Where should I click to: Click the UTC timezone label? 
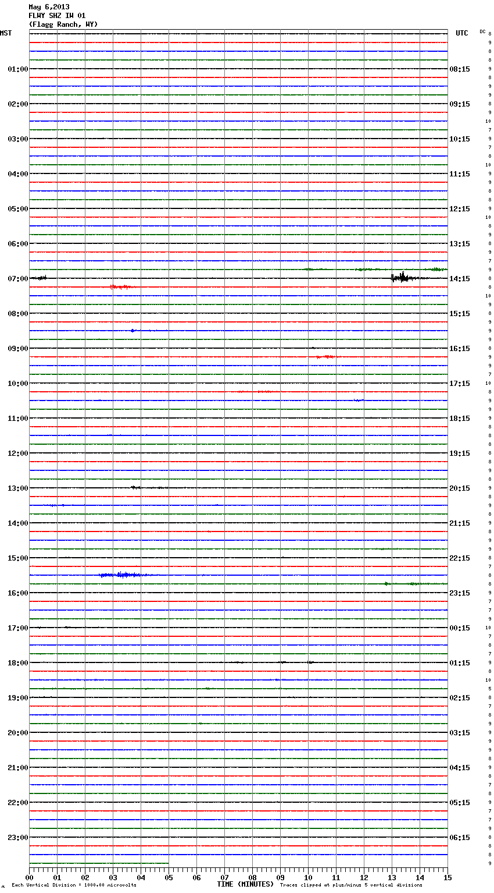(x=461, y=33)
